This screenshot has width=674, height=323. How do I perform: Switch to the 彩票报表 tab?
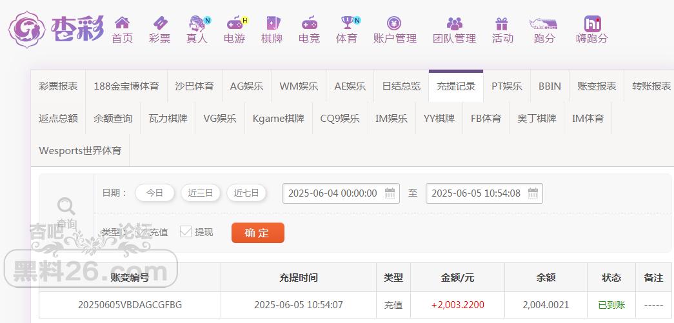[x=58, y=86]
